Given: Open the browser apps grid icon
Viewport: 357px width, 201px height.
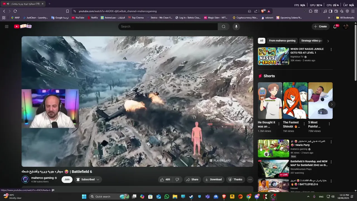Looking at the screenshot, I should (4, 18).
